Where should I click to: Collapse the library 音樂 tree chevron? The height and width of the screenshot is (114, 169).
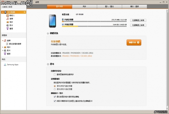click(3, 41)
